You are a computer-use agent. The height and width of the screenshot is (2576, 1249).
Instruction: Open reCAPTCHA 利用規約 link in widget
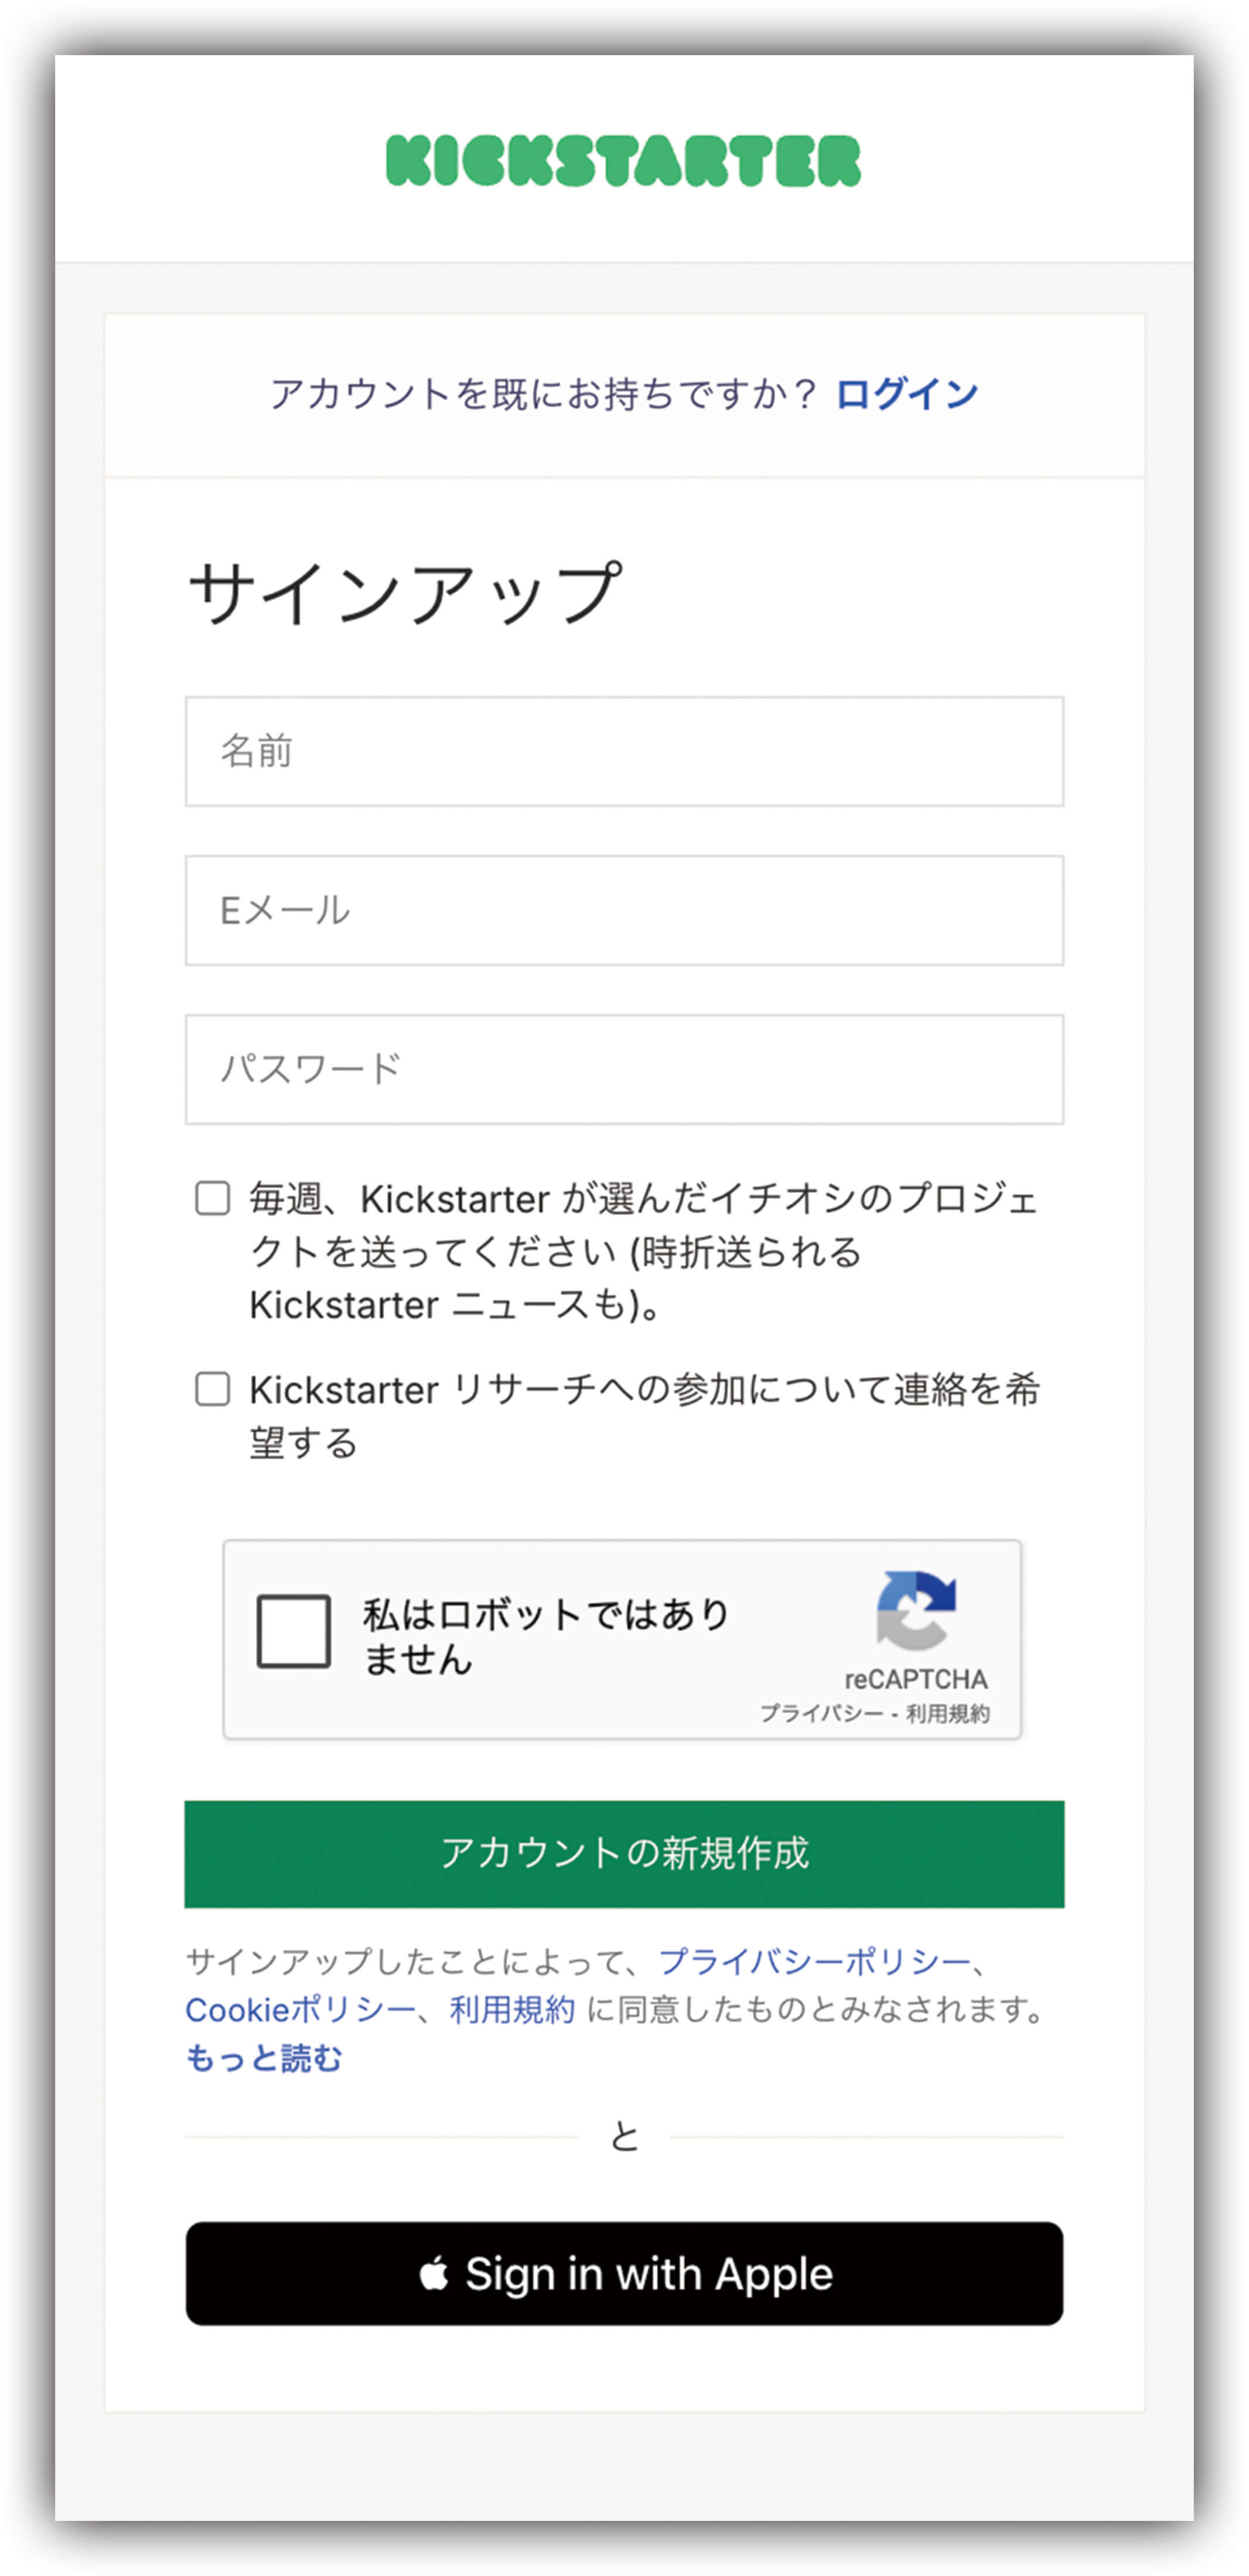point(947,1713)
